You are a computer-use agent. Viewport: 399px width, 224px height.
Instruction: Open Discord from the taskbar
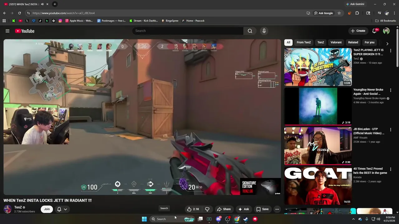[x=219, y=219]
